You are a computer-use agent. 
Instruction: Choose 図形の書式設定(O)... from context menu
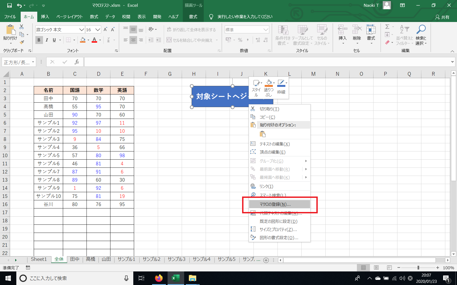(280, 238)
